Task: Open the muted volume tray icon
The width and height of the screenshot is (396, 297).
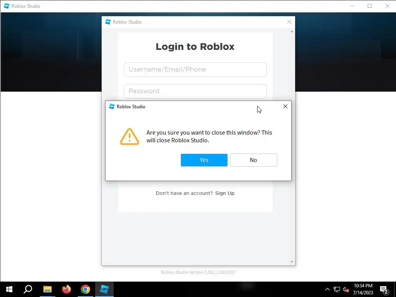Action: [346, 289]
